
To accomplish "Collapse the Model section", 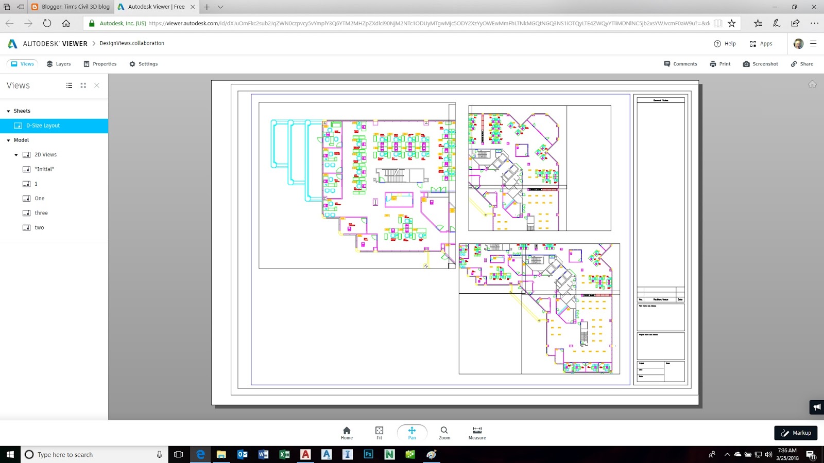I will (8, 140).
